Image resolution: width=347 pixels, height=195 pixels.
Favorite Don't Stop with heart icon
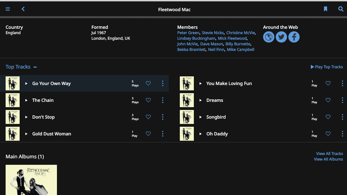[x=148, y=117]
